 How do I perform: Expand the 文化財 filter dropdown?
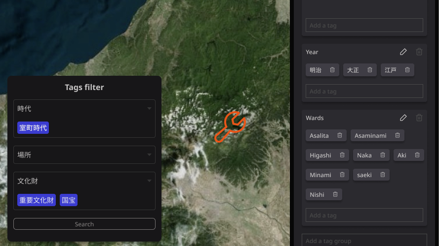click(x=149, y=181)
